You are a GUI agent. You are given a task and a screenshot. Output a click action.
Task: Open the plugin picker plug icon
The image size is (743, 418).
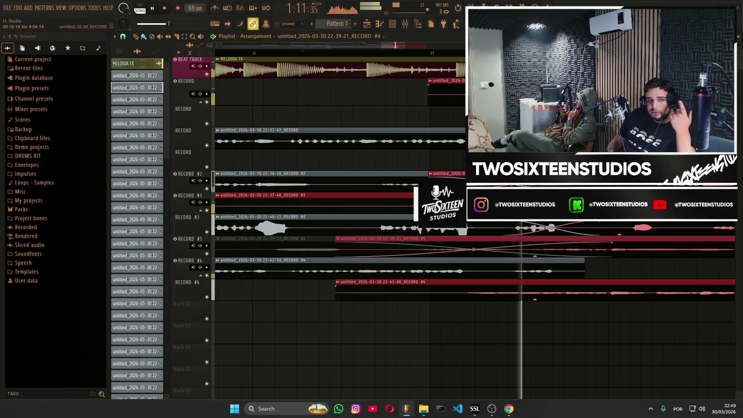(x=443, y=24)
